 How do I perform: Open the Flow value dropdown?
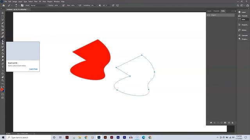tap(76, 5)
